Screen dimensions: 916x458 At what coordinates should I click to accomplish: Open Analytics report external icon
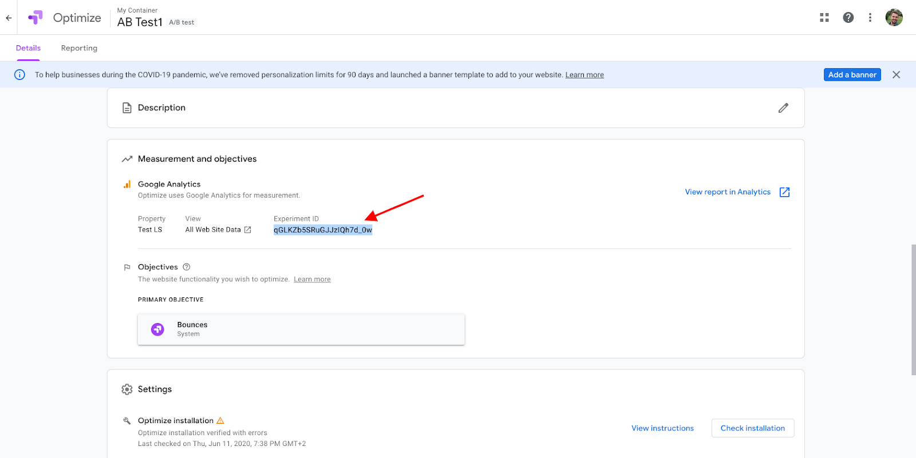785,192
